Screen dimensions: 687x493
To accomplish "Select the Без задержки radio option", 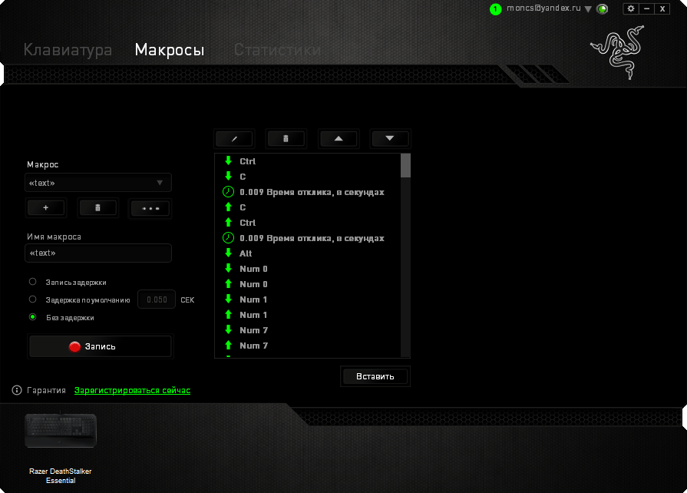I will click(32, 317).
